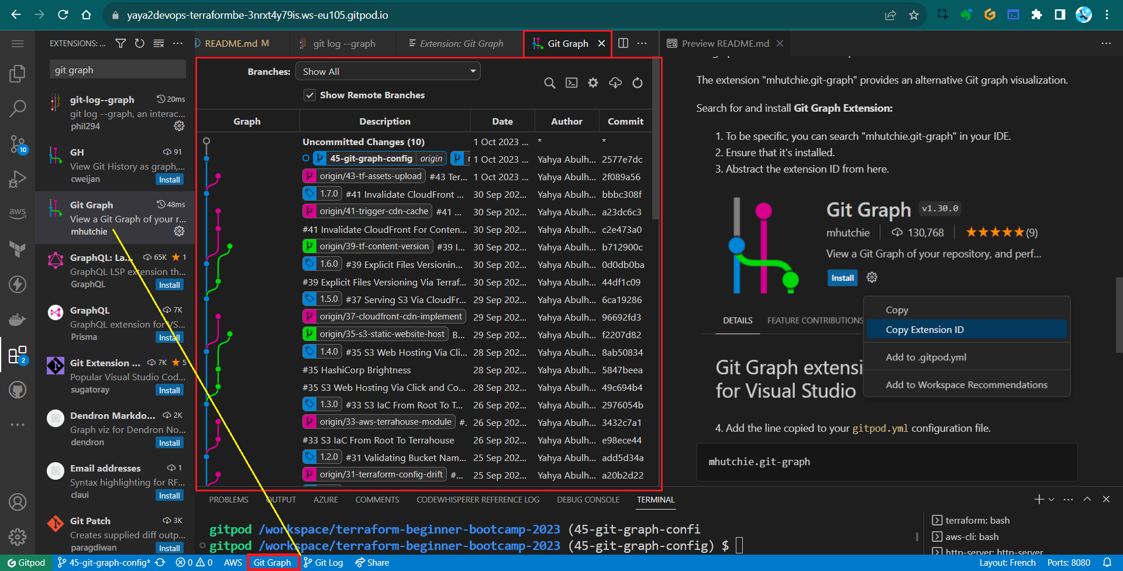Open the Explorer files icon in activity bar
This screenshot has height=571, width=1123.
[18, 74]
